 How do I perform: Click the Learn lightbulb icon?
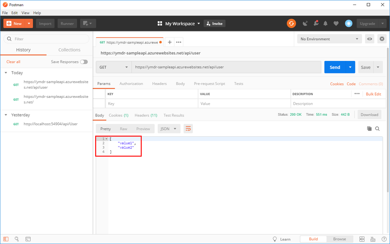pos(275,239)
